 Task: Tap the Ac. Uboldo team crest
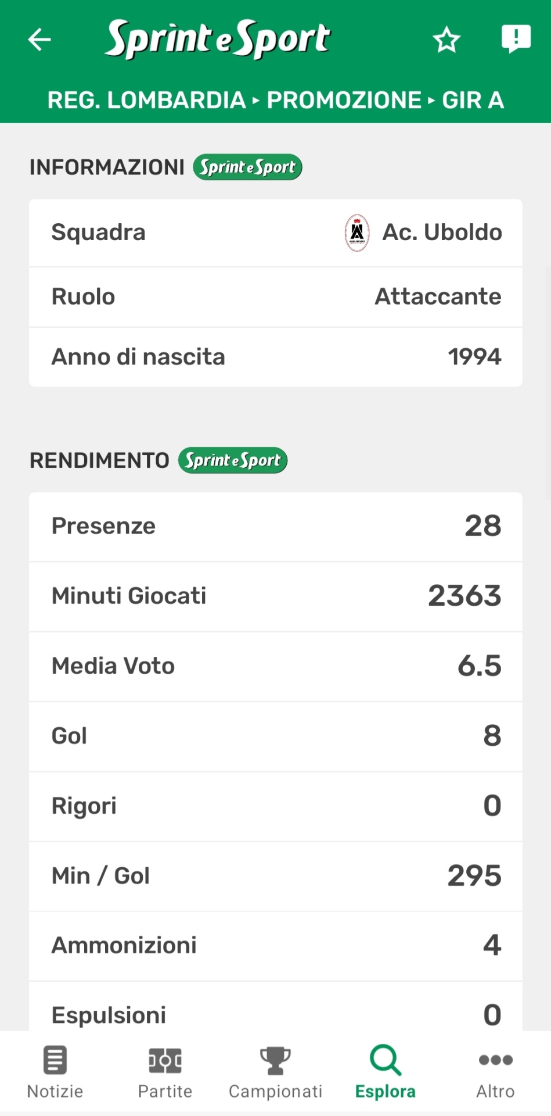[x=357, y=233]
